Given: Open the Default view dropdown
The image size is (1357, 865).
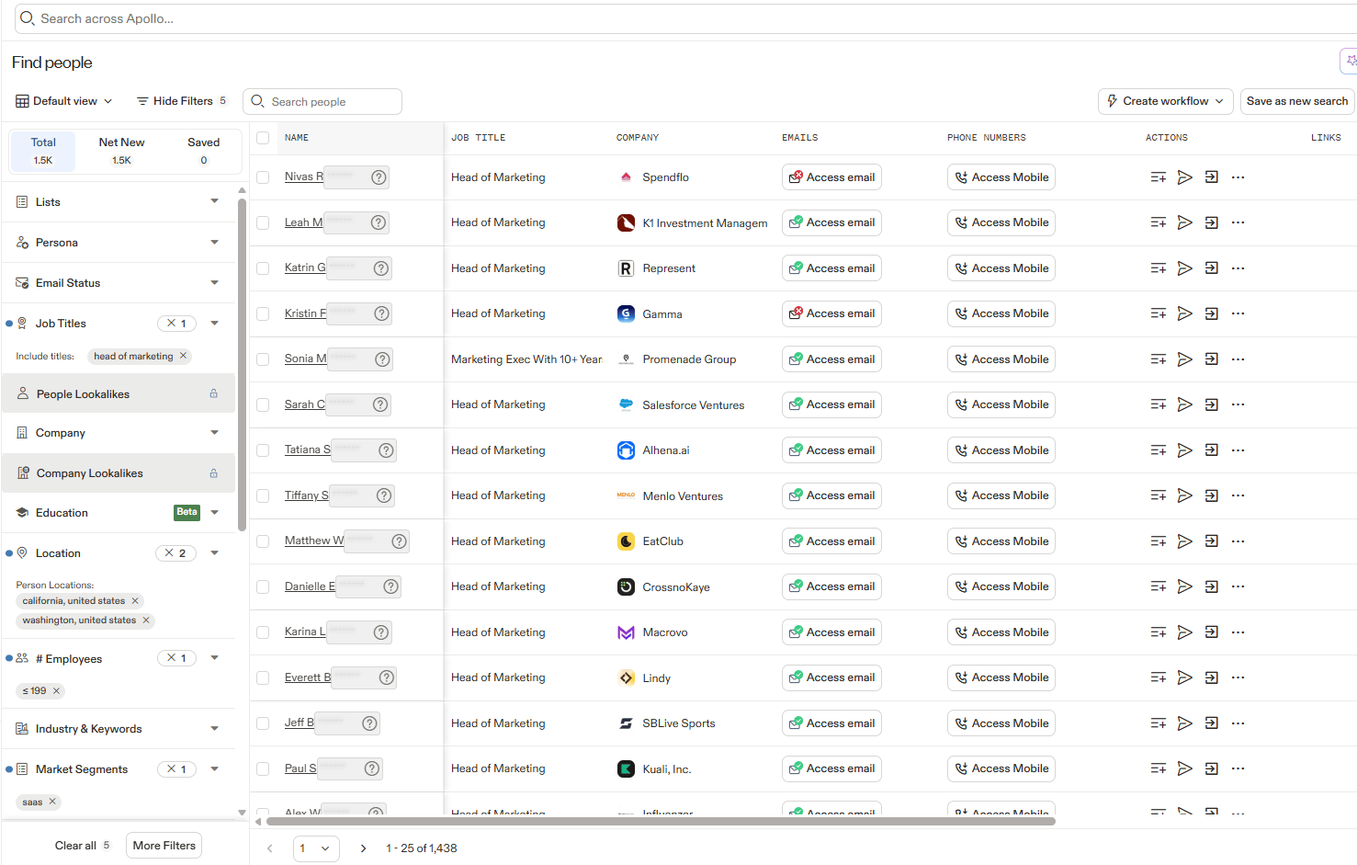Looking at the screenshot, I should click(x=64, y=101).
